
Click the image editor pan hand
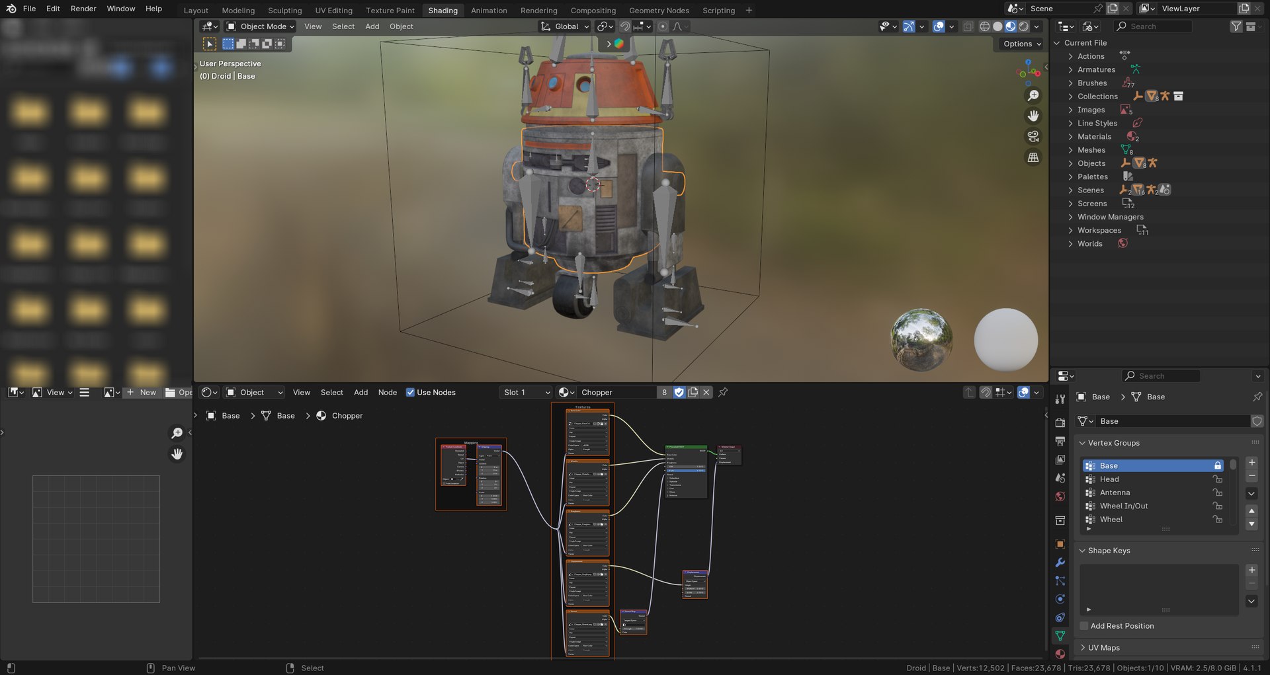pyautogui.click(x=177, y=454)
